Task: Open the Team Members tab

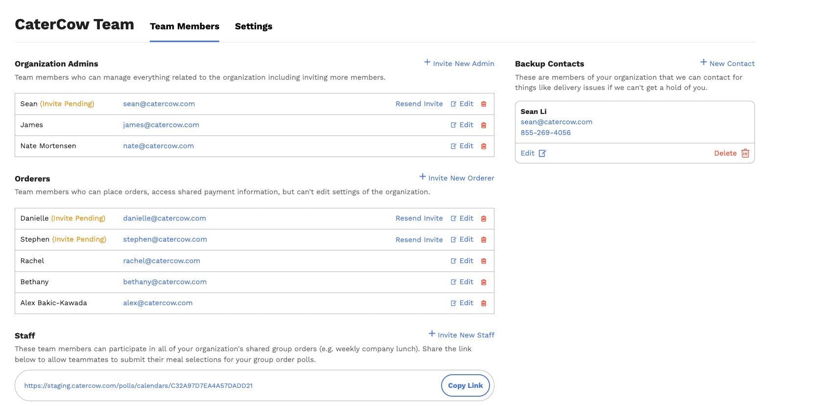Action: (x=184, y=26)
